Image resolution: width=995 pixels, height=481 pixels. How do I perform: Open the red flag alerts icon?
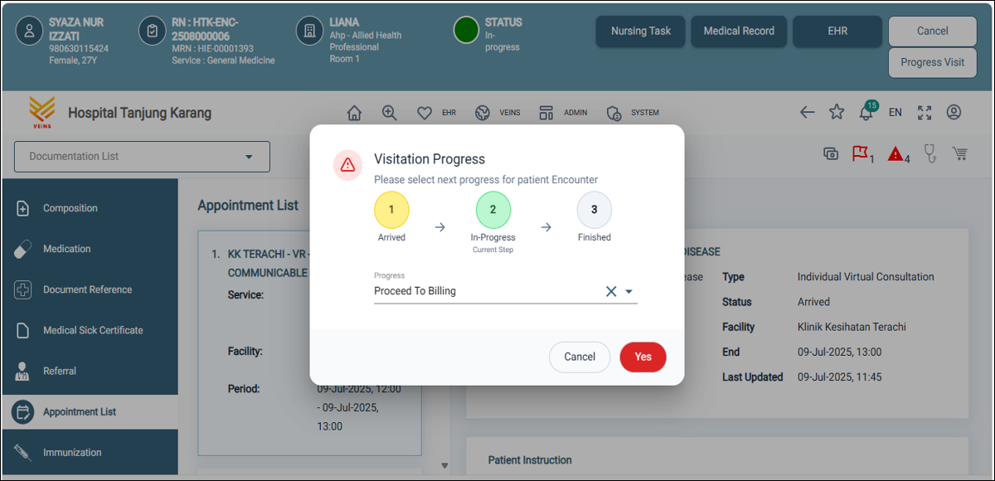pos(861,153)
